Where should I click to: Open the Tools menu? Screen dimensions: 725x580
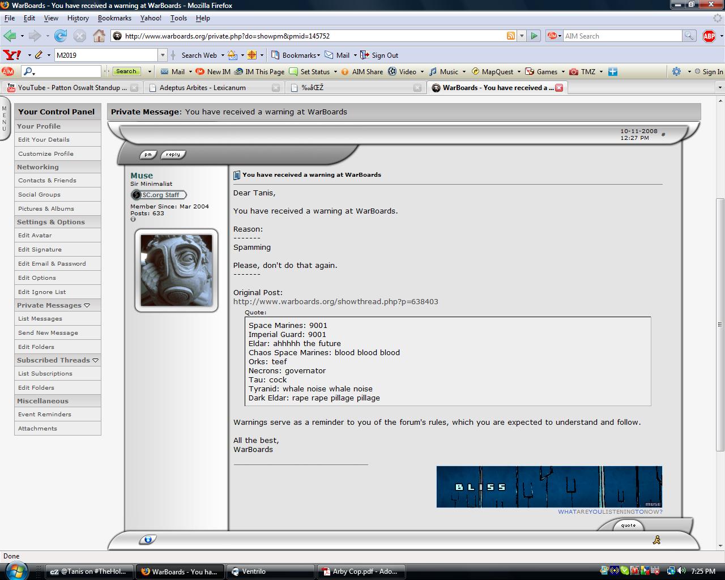[x=178, y=18]
